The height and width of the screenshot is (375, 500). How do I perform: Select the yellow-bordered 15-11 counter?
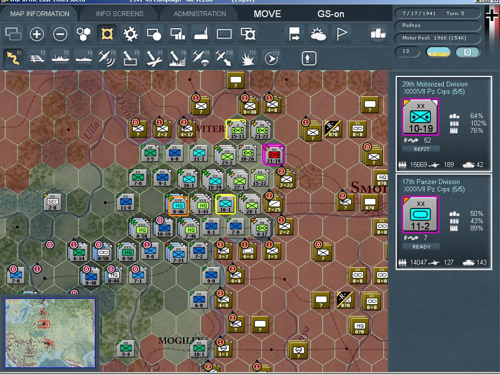point(237,130)
